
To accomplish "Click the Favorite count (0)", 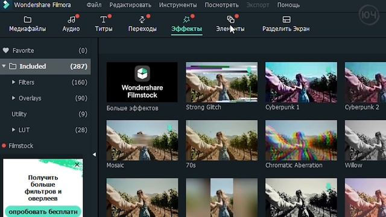I will point(83,51).
